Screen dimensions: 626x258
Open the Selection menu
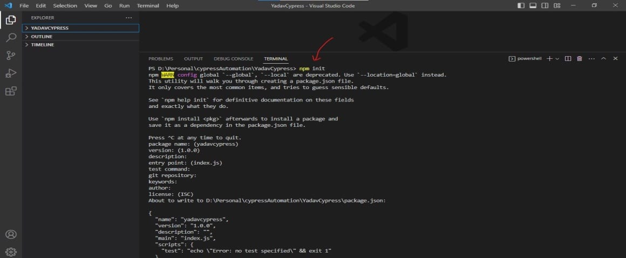coord(65,5)
